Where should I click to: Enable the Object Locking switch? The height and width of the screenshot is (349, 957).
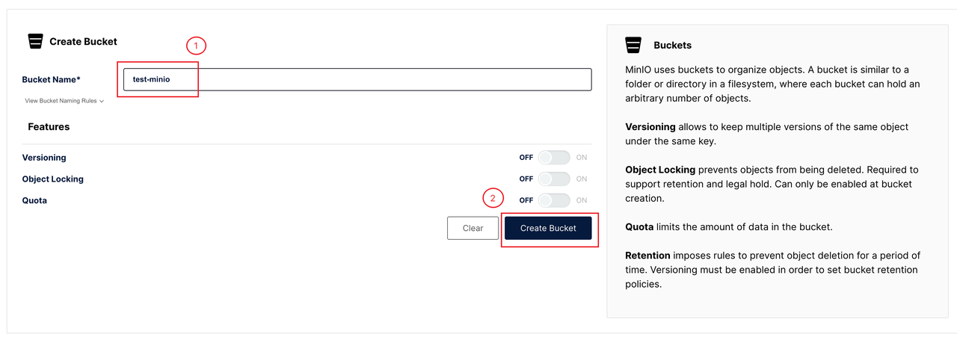pos(554,179)
